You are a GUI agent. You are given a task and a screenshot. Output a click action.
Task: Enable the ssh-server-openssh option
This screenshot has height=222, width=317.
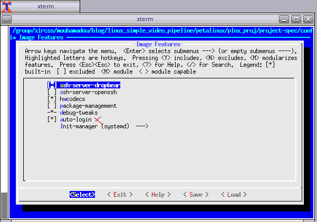point(52,92)
